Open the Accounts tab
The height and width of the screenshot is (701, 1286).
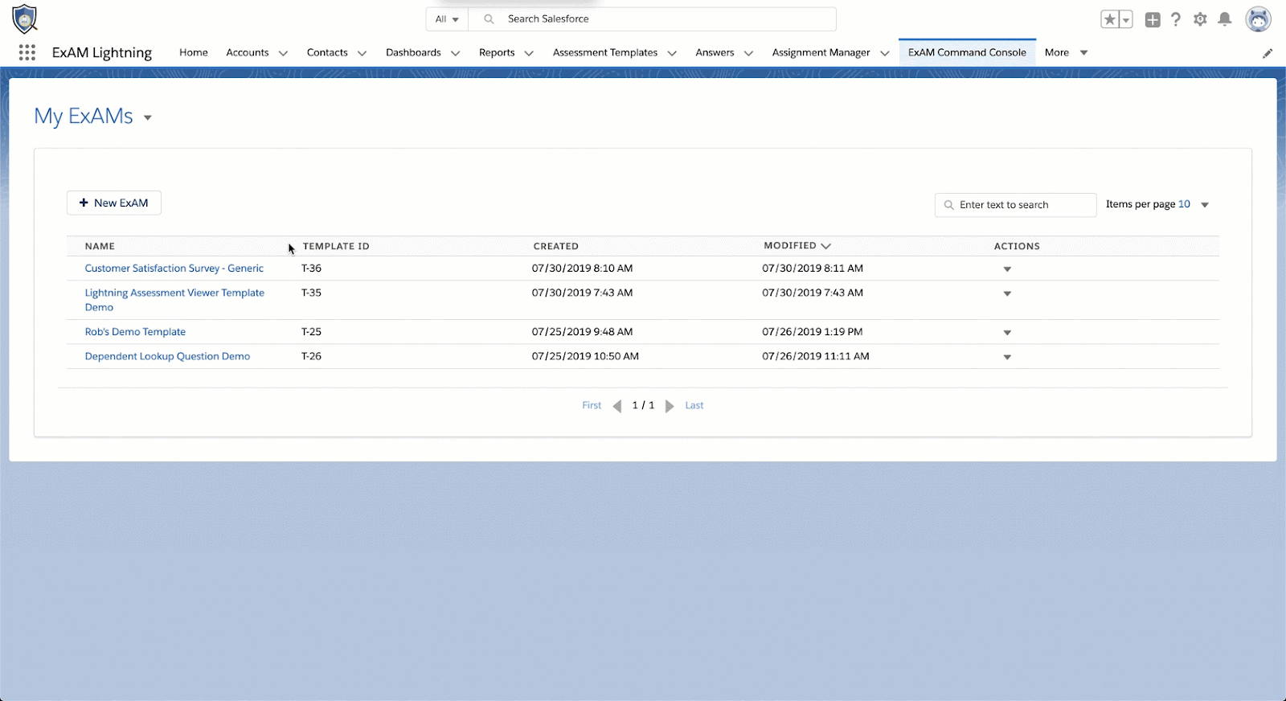click(x=248, y=53)
